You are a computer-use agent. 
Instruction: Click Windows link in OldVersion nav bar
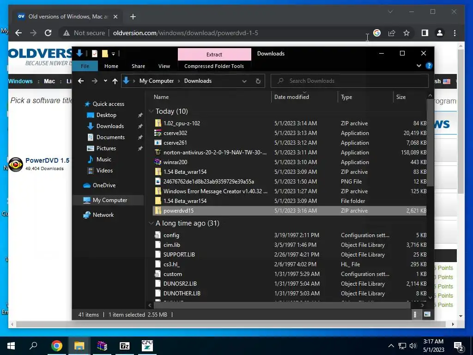tap(20, 81)
